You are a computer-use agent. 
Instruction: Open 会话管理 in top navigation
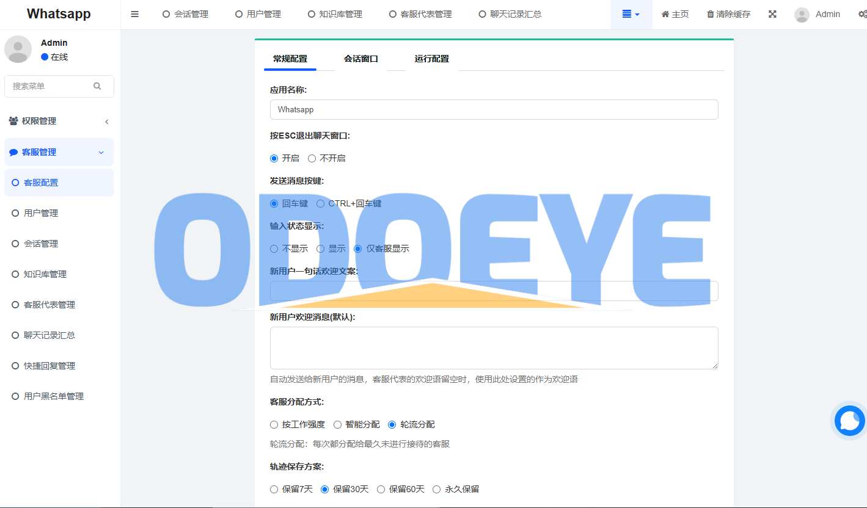coord(185,14)
